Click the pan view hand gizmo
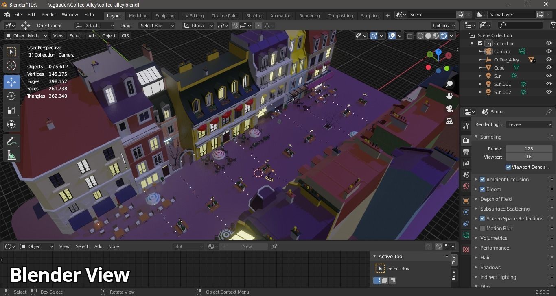The image size is (556, 296). (x=449, y=96)
